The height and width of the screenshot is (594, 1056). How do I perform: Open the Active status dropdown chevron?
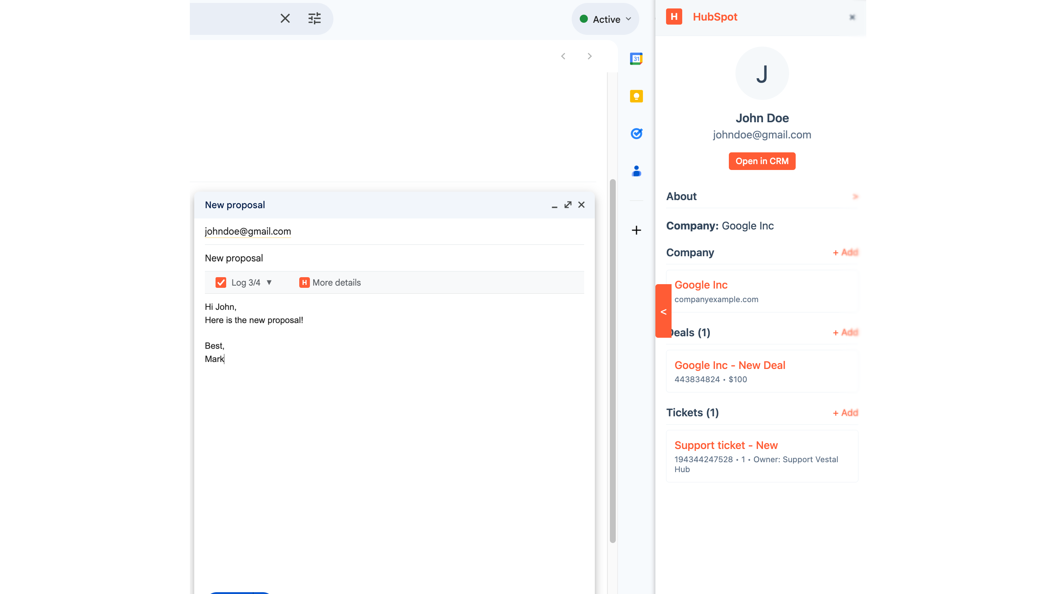click(629, 19)
